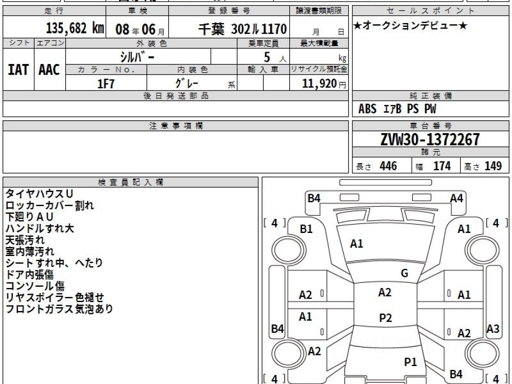Screen dimensions: 512x384
Task: Click the A2 mark above P2 on roof
Action: [x=385, y=292]
